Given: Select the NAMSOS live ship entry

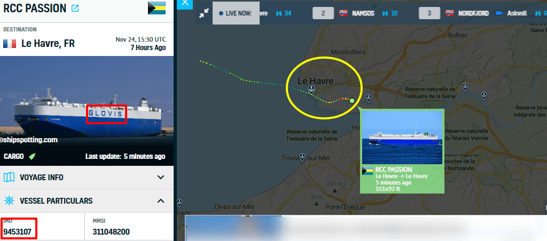Looking at the screenshot, I should pos(355,13).
